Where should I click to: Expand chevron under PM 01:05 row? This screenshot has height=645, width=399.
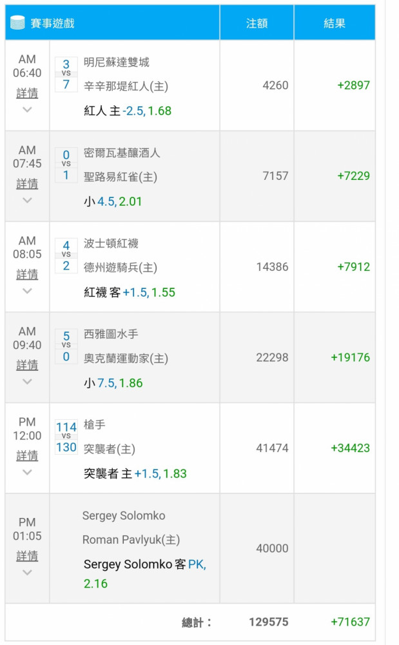[27, 572]
